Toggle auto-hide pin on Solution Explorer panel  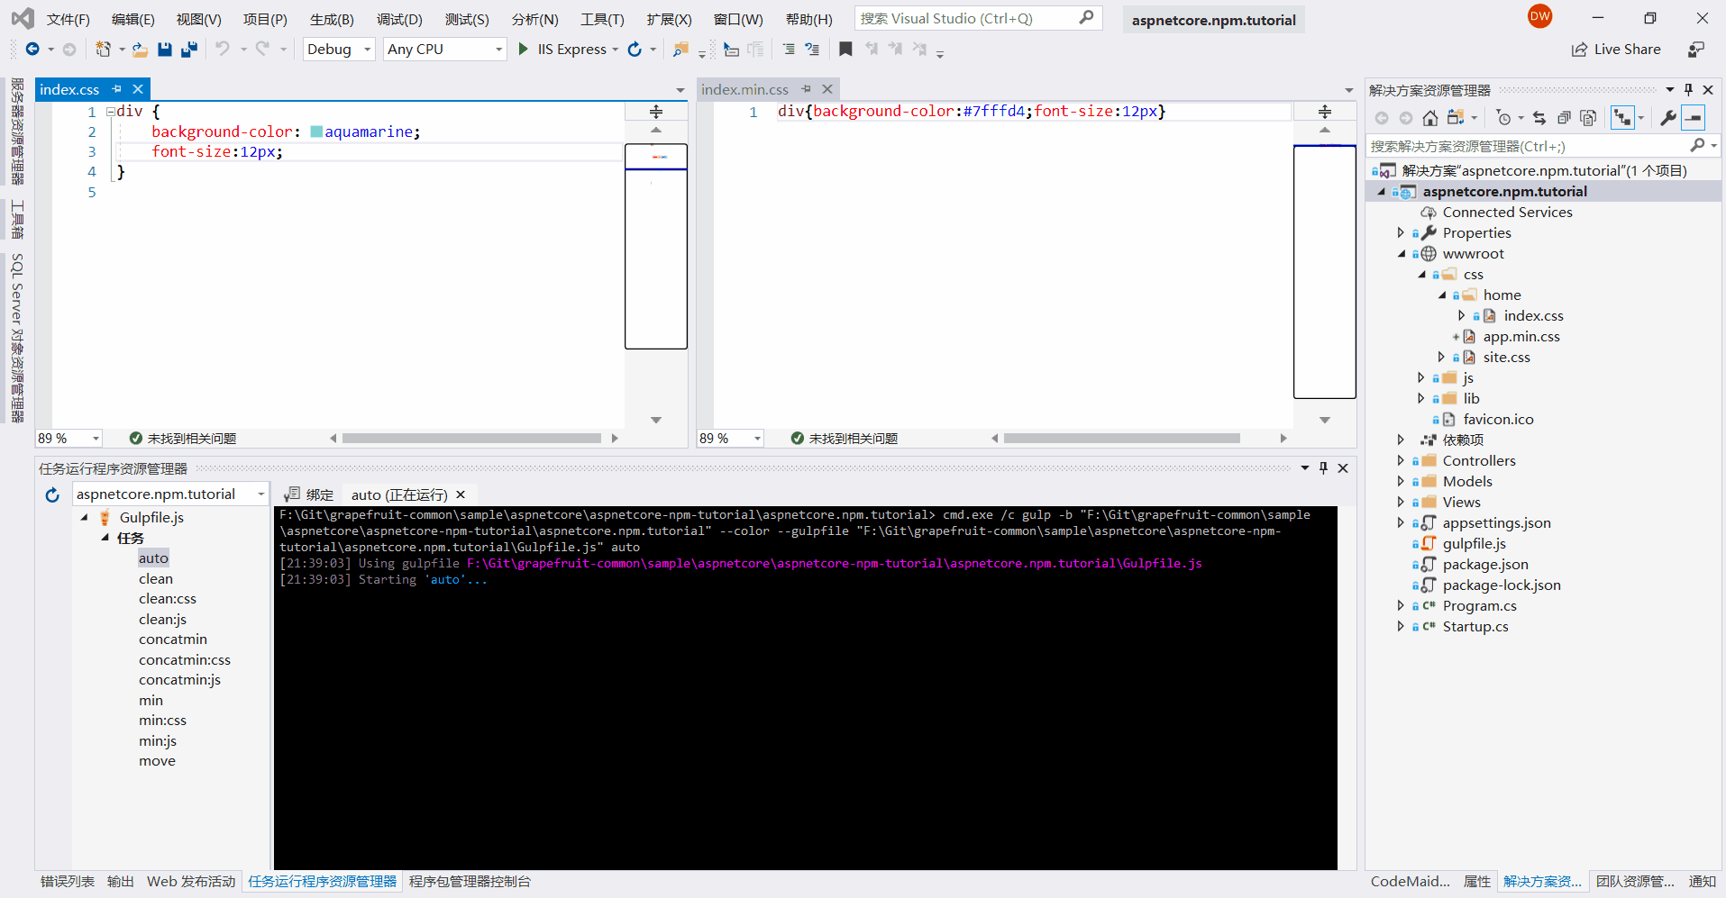tap(1688, 90)
